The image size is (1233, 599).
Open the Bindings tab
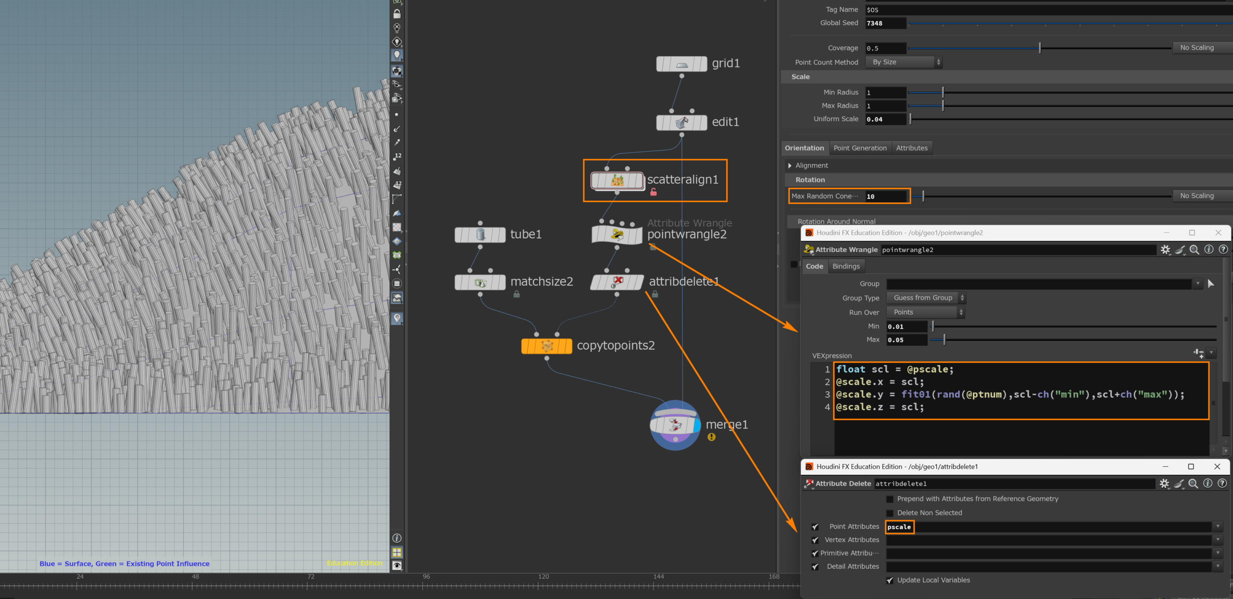tap(846, 266)
